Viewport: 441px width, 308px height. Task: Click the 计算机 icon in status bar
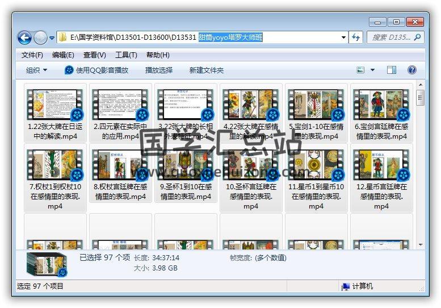point(345,286)
